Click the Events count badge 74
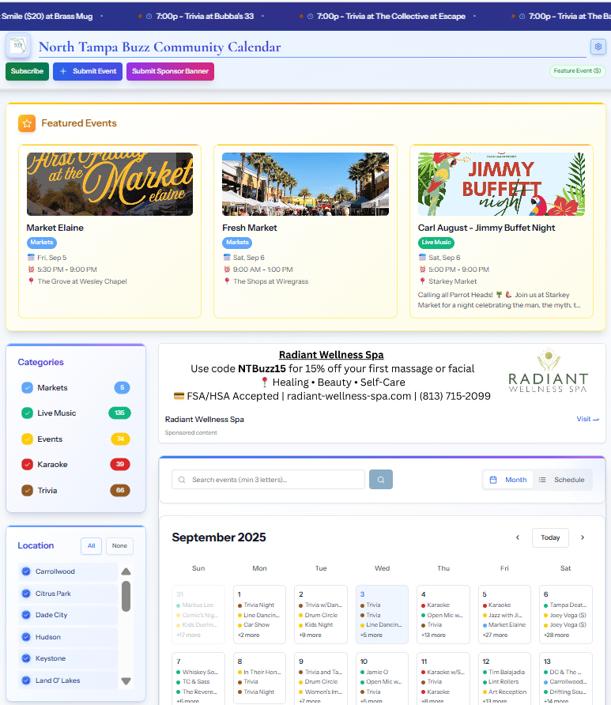This screenshot has height=705, width=611. [120, 439]
